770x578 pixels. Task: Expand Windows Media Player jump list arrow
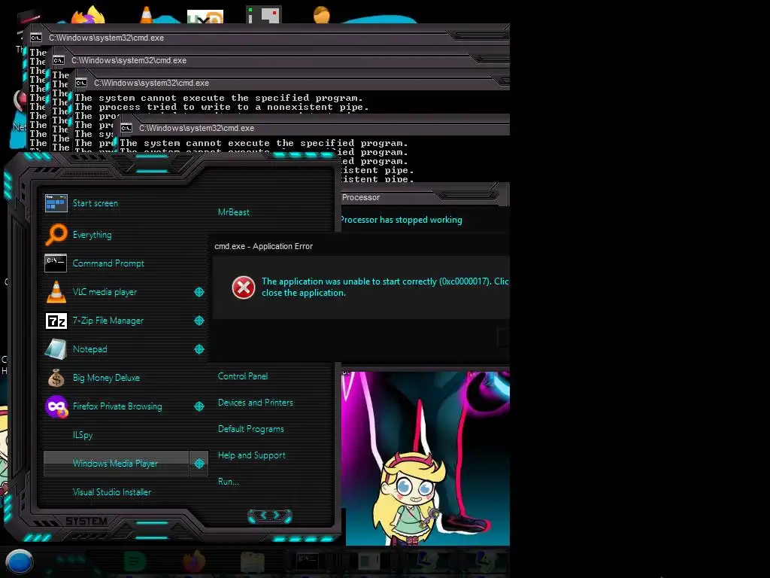point(199,464)
